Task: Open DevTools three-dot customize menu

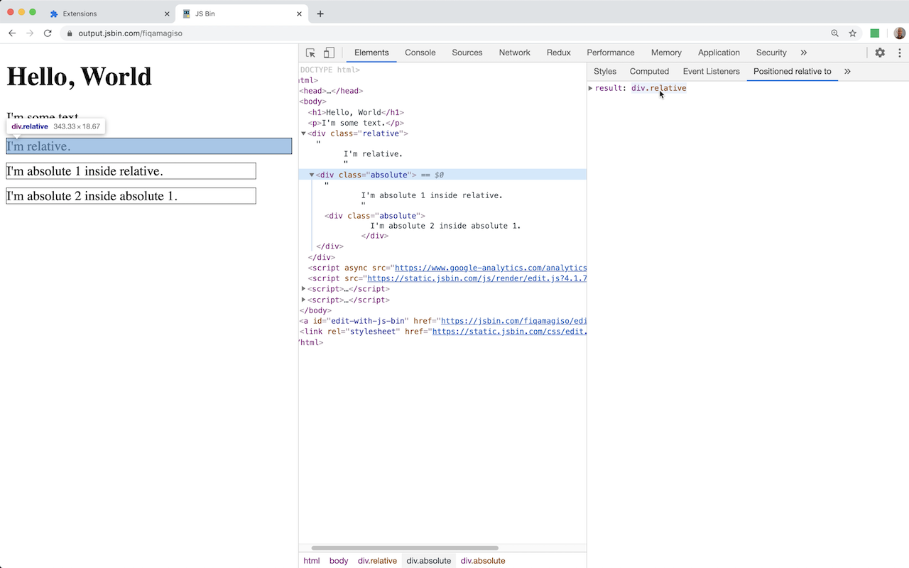Action: point(900,53)
